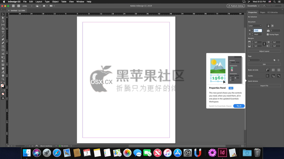This screenshot has height=159, width=284.
Task: Open Adobe Stock via St icon
Action: (x=19, y=6)
